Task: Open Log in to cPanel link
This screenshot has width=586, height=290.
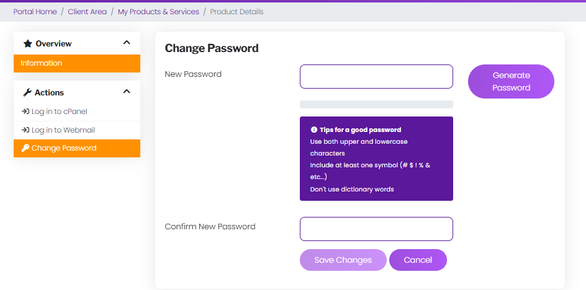Action: pos(60,112)
